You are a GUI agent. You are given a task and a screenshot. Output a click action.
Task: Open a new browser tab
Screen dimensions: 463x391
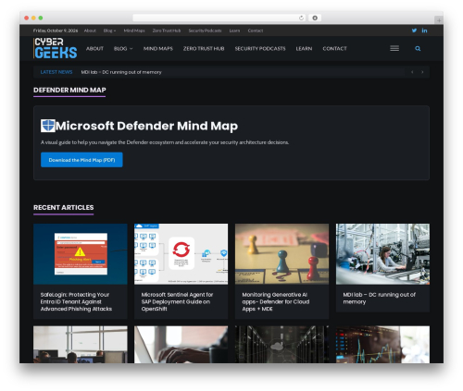[439, 20]
